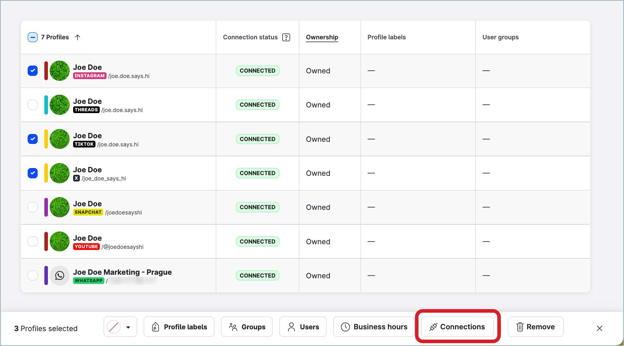The image size is (624, 346).
Task: Click the master 7 Profiles selection checkbox
Action: tap(32, 37)
